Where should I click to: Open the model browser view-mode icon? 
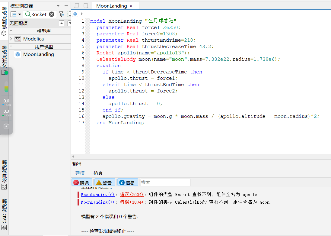pyautogui.click(x=14, y=14)
